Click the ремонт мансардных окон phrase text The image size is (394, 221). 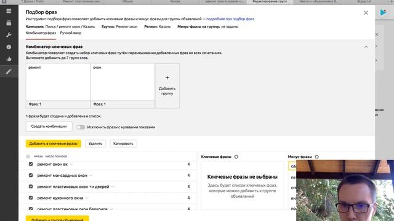pos(62,176)
